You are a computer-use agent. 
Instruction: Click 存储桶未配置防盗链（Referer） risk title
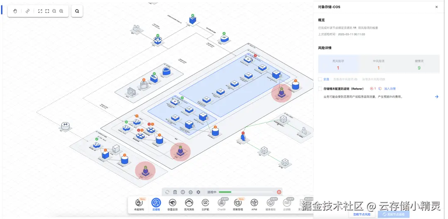(344, 89)
